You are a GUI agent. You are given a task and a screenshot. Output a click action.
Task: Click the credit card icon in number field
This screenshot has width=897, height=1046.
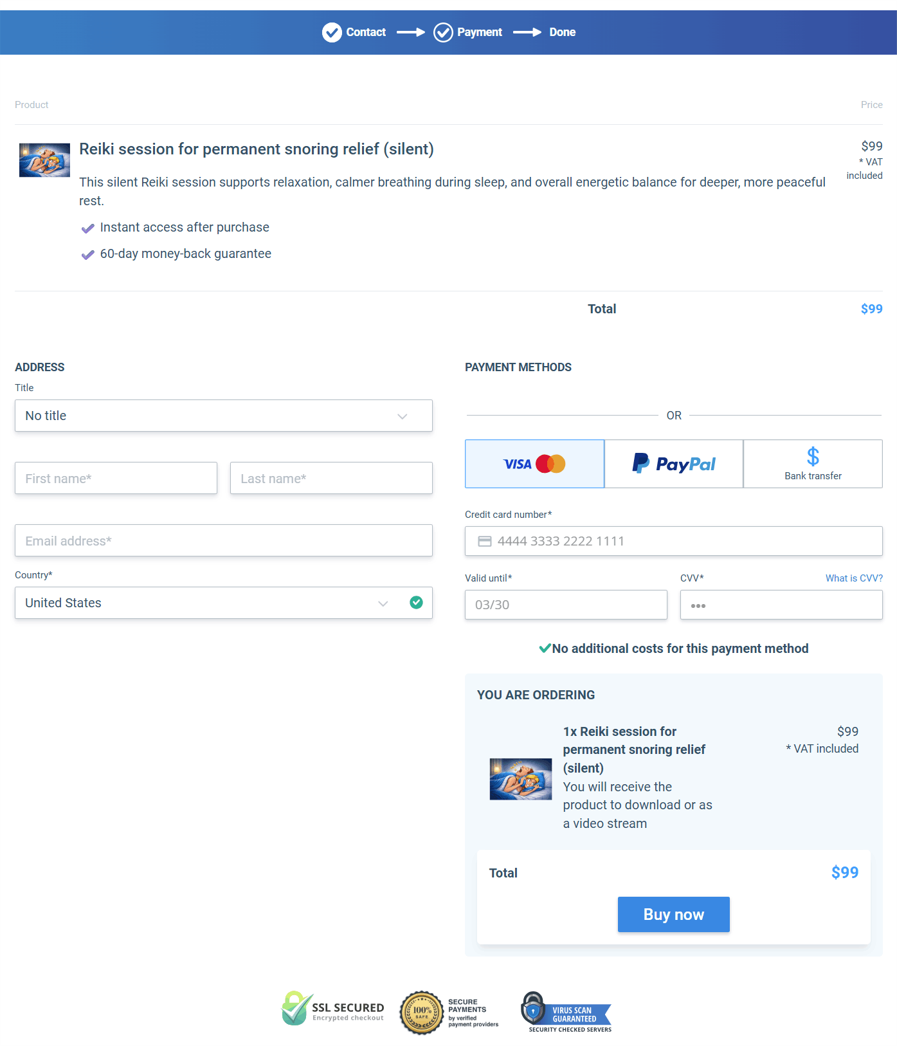(485, 542)
